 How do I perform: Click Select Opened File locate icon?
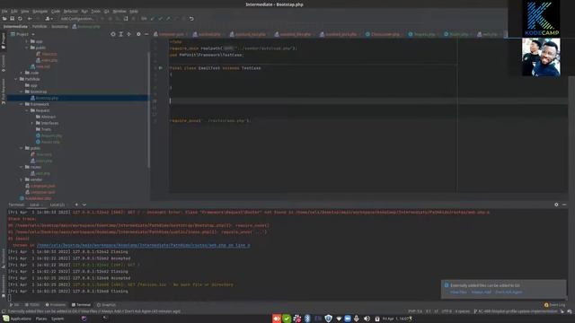(113, 34)
